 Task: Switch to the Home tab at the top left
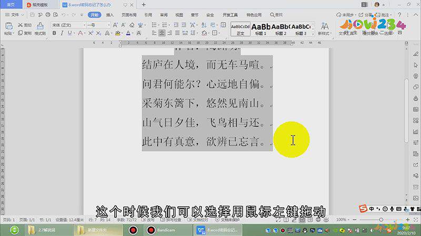tap(11, 5)
